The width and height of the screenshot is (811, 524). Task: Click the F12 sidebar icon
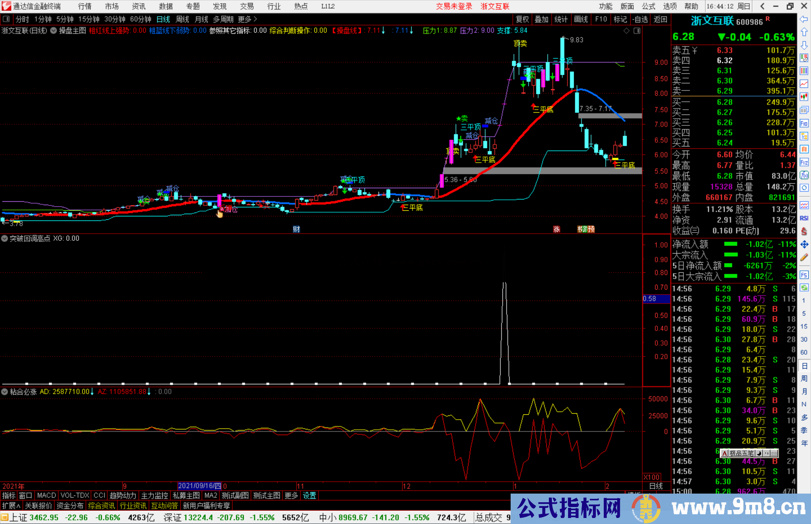[804, 162]
